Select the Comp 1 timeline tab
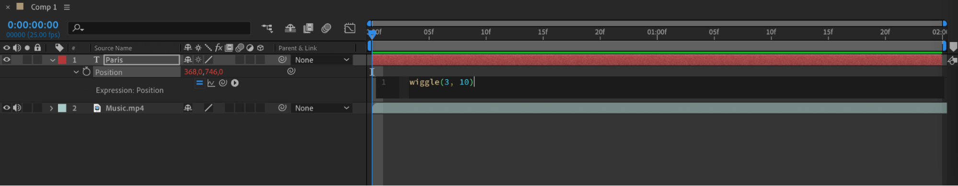958x186 pixels. pos(44,7)
